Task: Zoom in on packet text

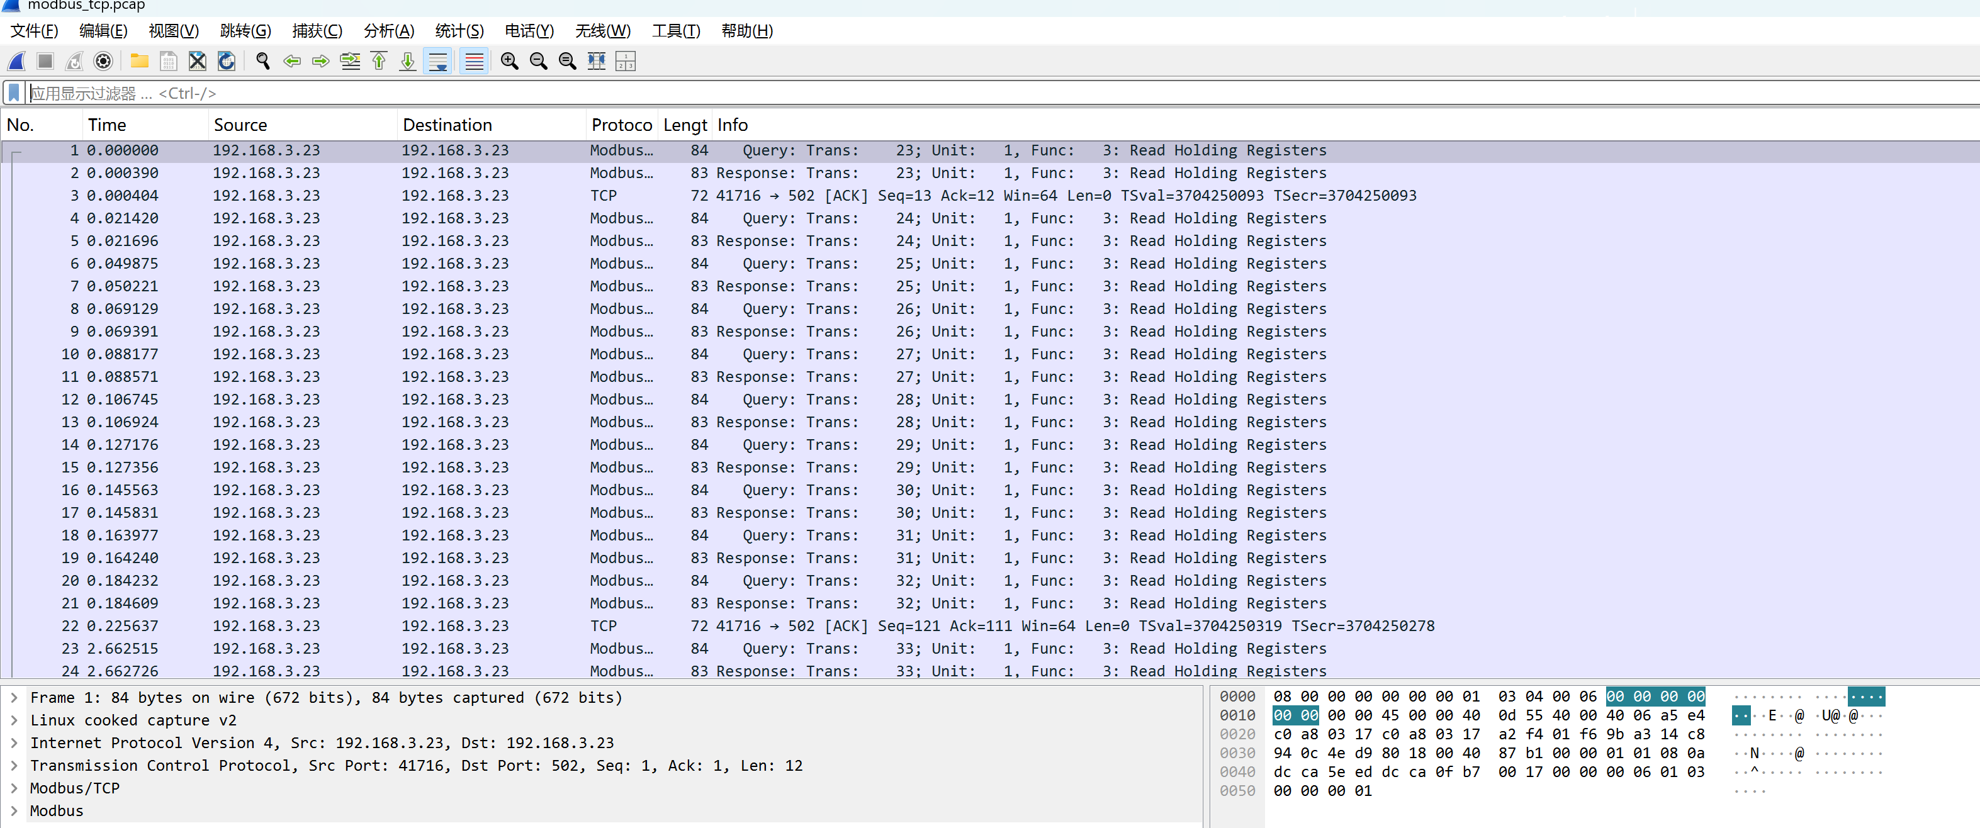Action: point(510,62)
